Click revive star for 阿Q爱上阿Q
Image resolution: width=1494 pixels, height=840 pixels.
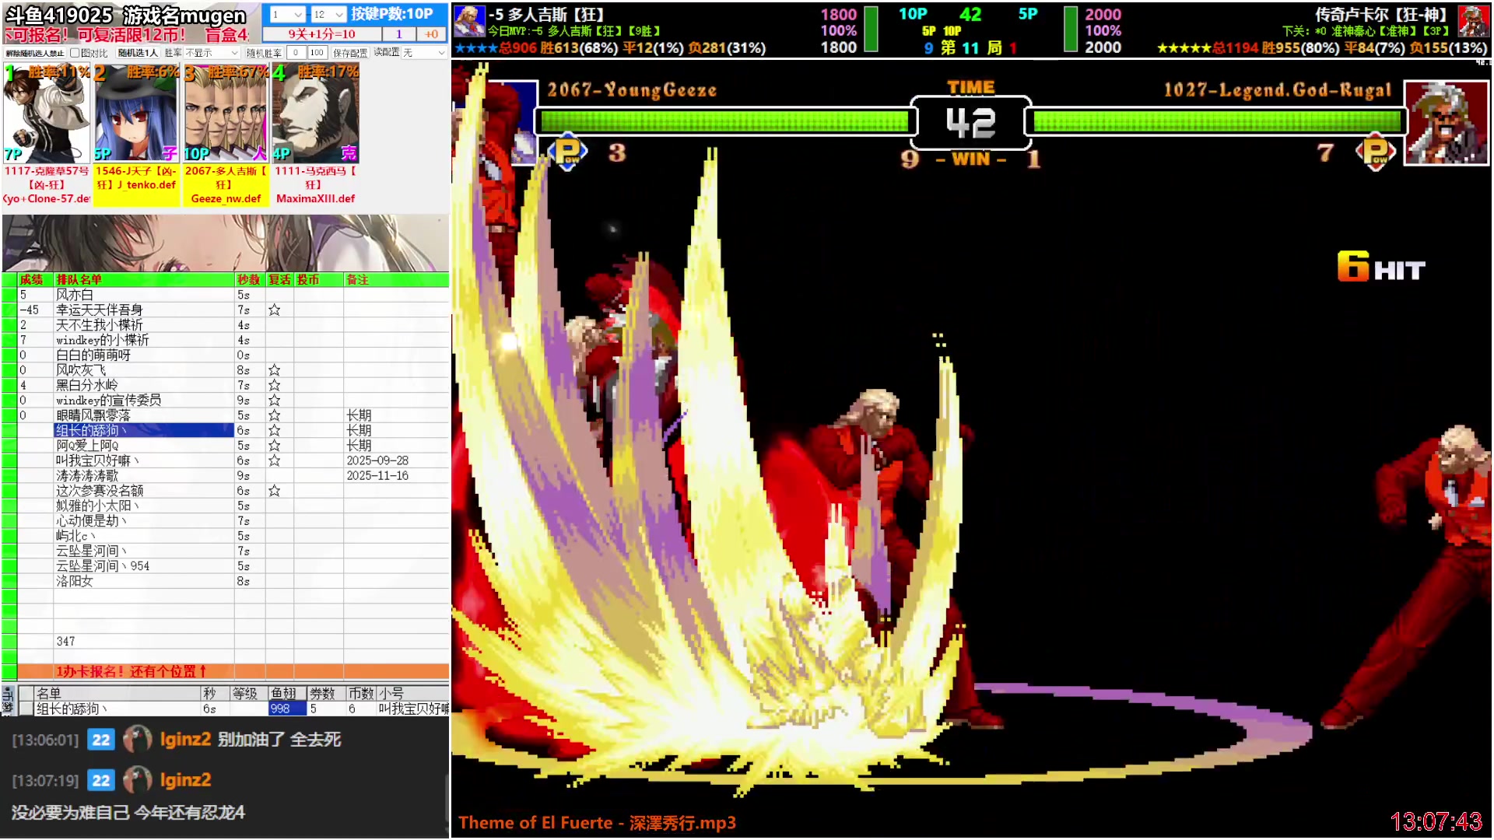(275, 446)
